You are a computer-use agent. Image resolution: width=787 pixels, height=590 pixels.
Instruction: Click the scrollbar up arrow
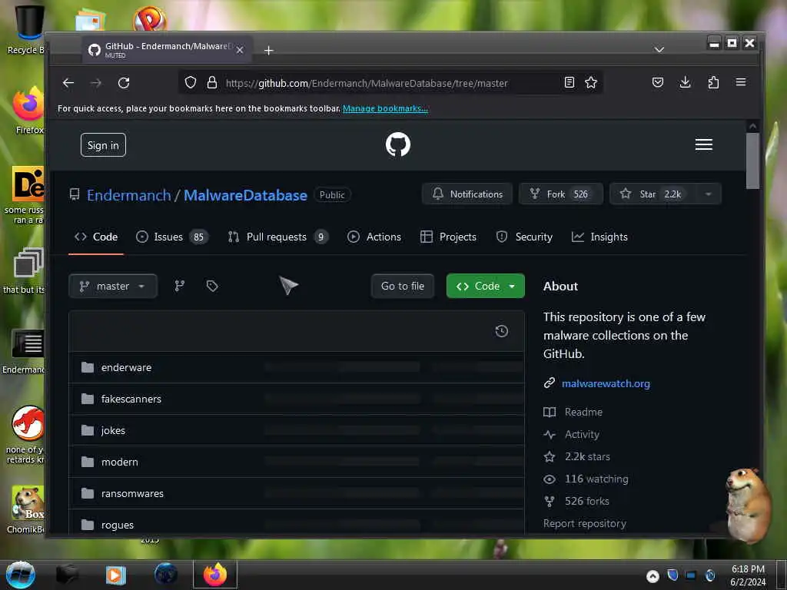752,126
